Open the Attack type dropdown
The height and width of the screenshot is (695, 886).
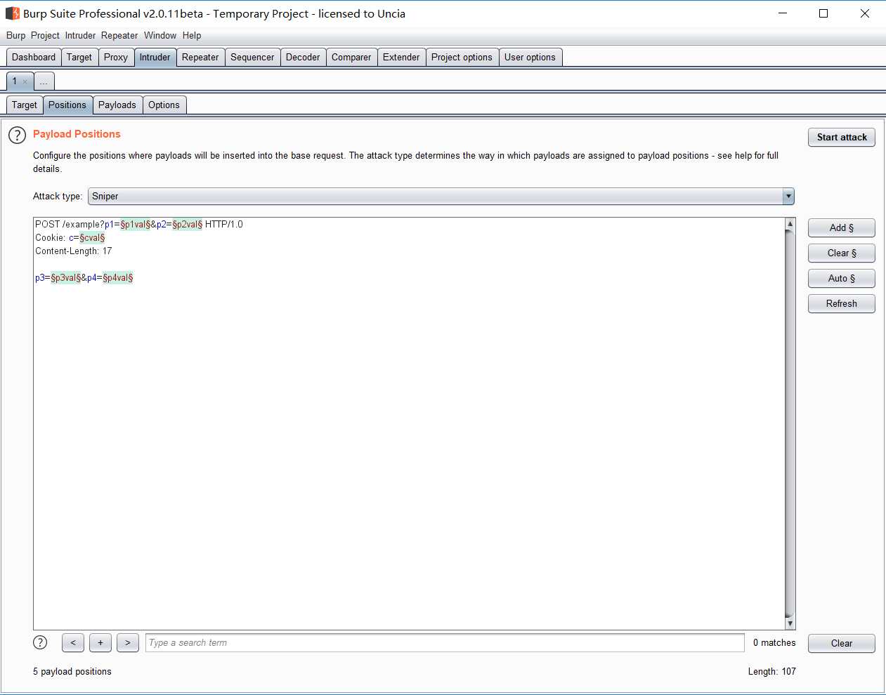(441, 197)
